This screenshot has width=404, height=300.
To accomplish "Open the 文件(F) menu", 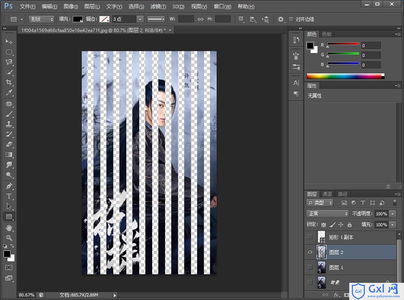I will point(27,6).
